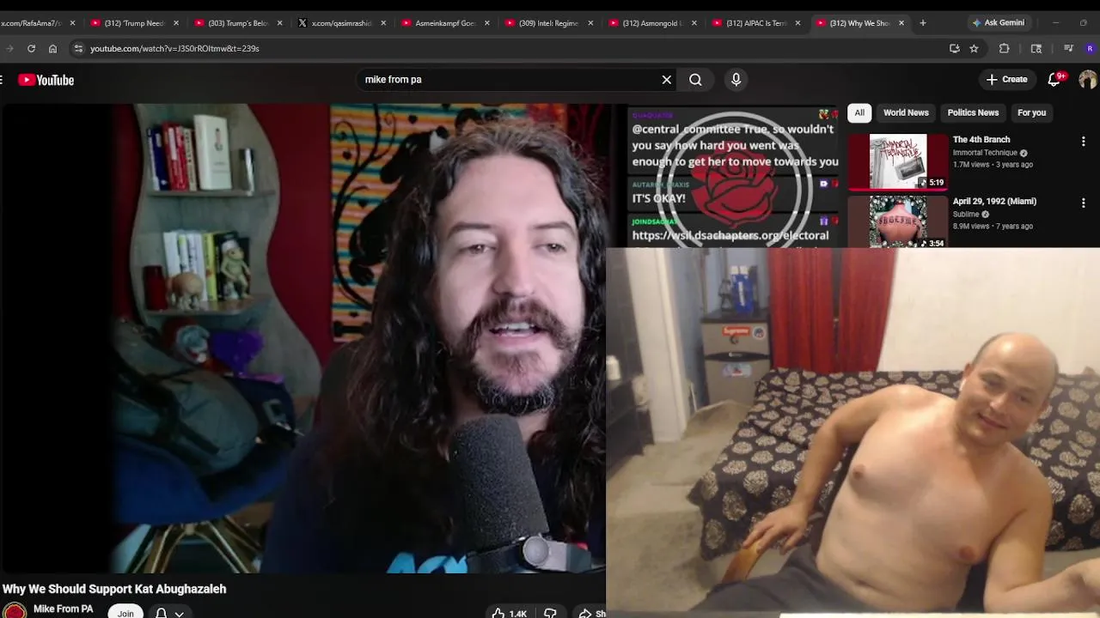Join the Mike From PA channel
Image resolution: width=1100 pixels, height=618 pixels.
125,613
